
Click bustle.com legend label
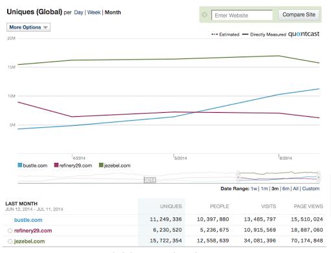coord(35,165)
